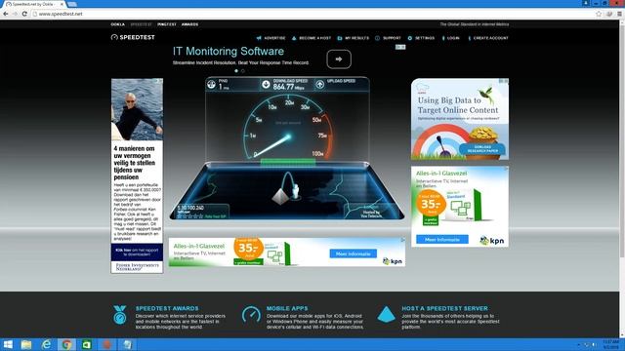Click the My Results icon
Screen dimensions: 625x351
pos(340,38)
